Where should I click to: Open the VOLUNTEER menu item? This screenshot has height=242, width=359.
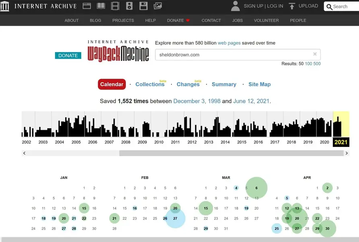coord(266,21)
